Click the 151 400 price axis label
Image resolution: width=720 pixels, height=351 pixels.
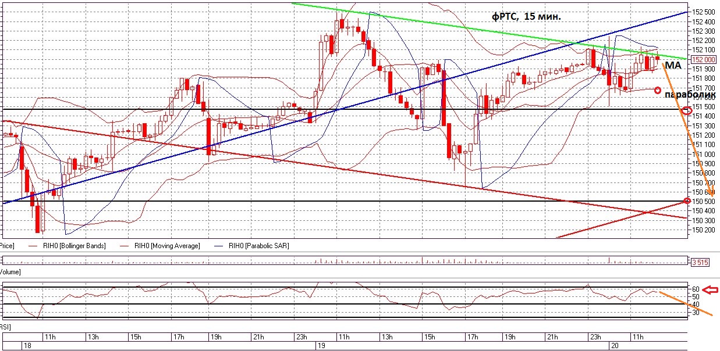click(704, 116)
